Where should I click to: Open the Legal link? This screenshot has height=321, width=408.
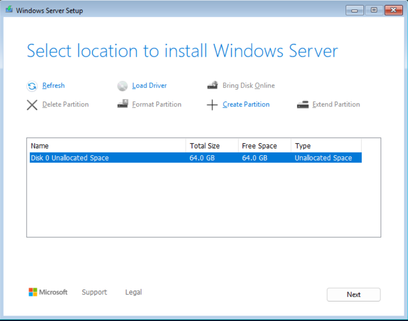(133, 292)
